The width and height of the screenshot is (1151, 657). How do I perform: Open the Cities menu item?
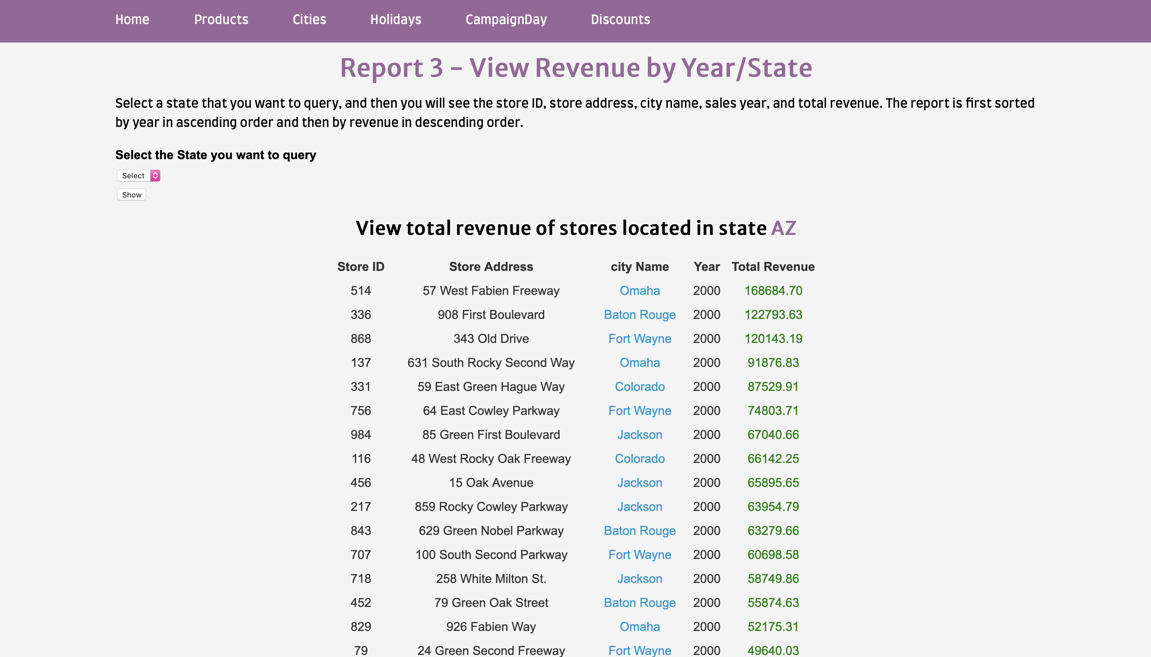tap(309, 20)
